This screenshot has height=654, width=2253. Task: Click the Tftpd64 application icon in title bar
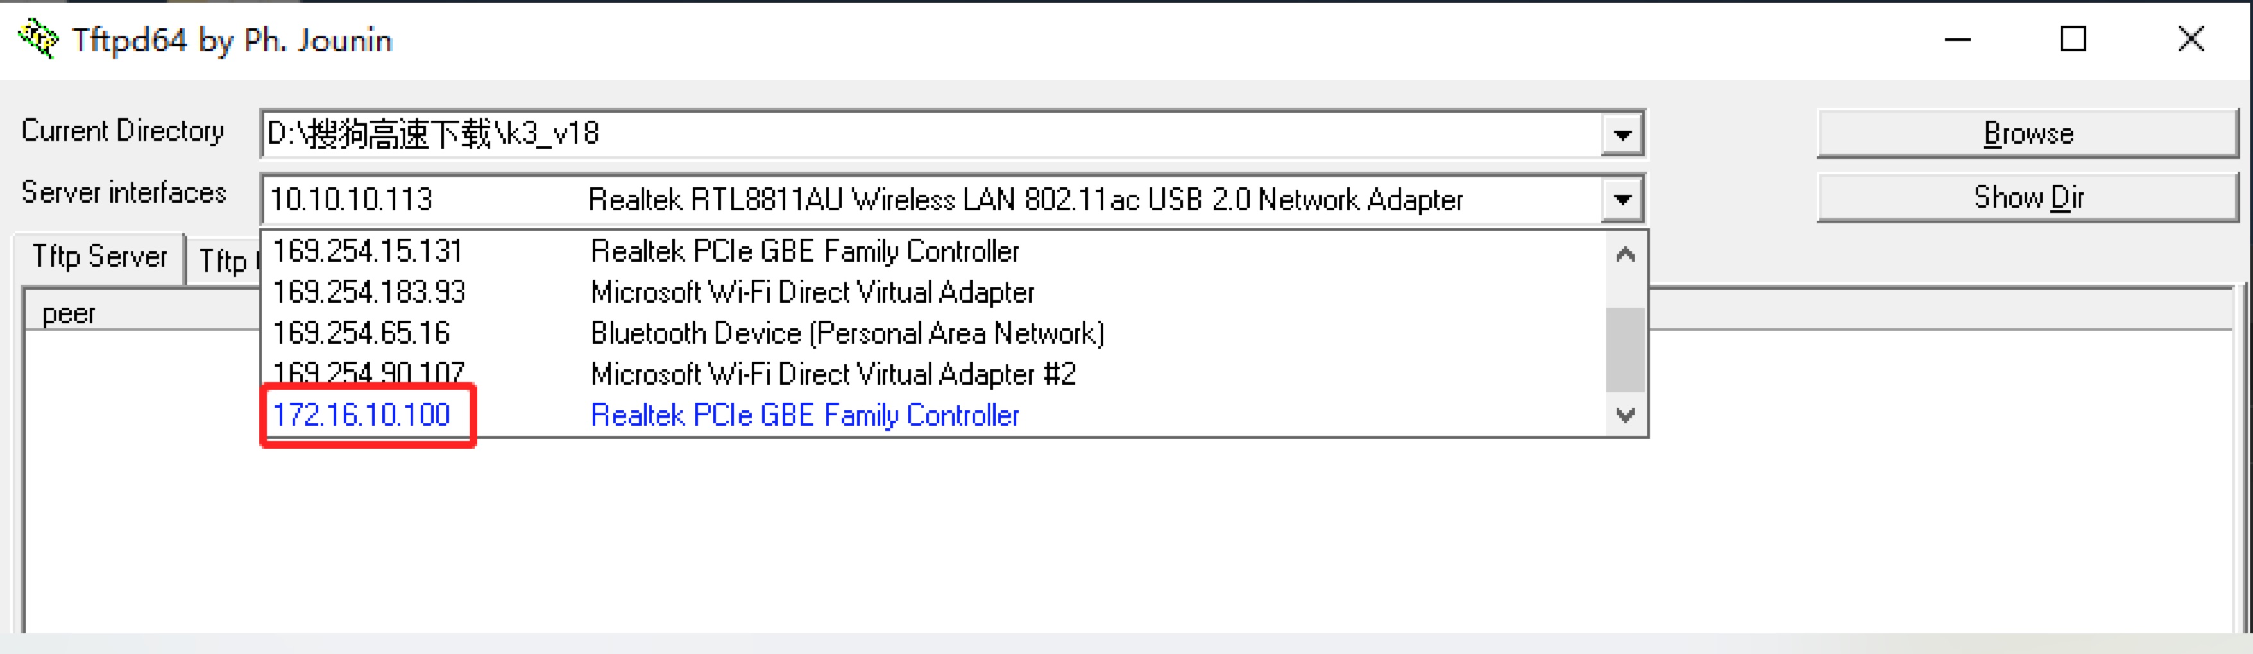click(x=38, y=39)
